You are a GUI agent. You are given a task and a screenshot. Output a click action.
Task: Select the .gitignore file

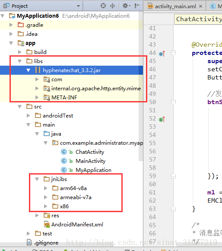(x=46, y=243)
